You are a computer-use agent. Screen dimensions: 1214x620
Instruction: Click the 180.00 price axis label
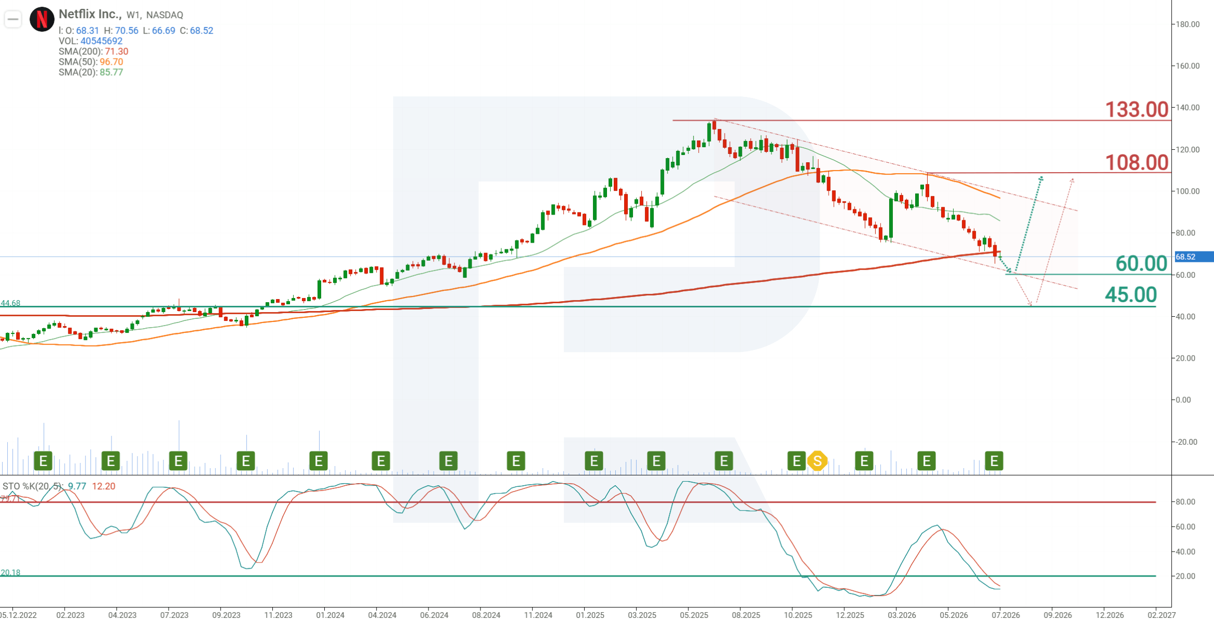pyautogui.click(x=1188, y=24)
